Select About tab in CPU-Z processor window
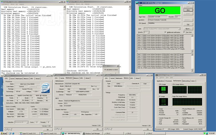 pyautogui.click(x=37, y=79)
